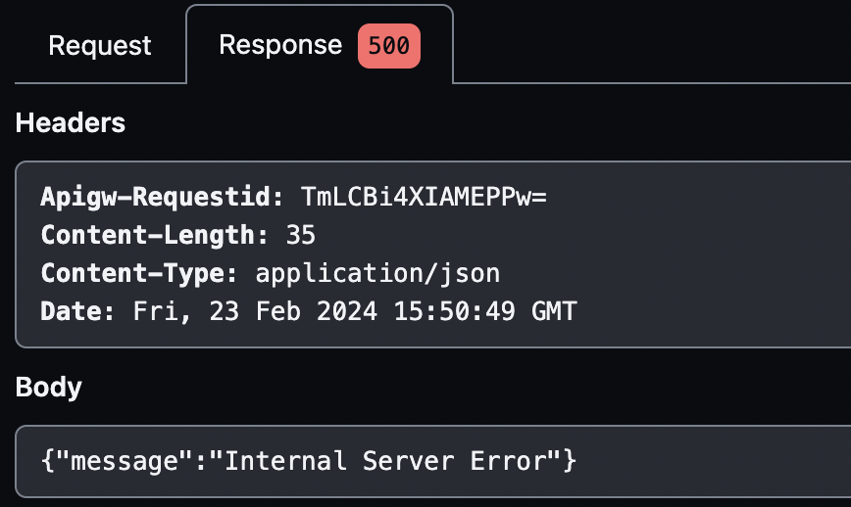Click the Content-Type header name
The image size is (851, 507).
tap(138, 273)
